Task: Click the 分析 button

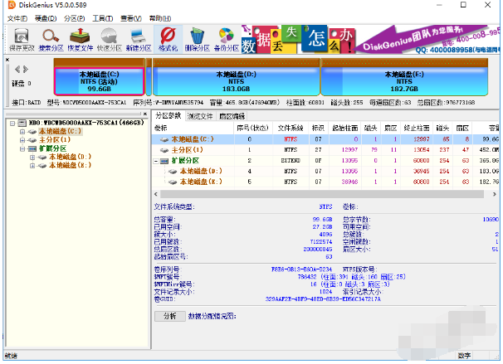Action: (x=169, y=316)
